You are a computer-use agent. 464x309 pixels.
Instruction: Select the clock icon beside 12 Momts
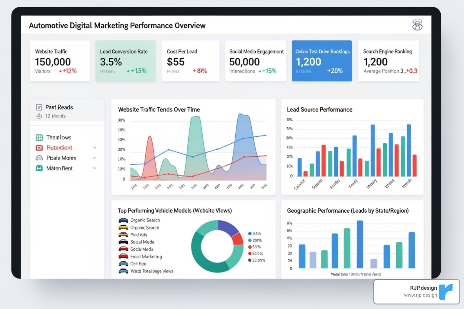click(39, 116)
